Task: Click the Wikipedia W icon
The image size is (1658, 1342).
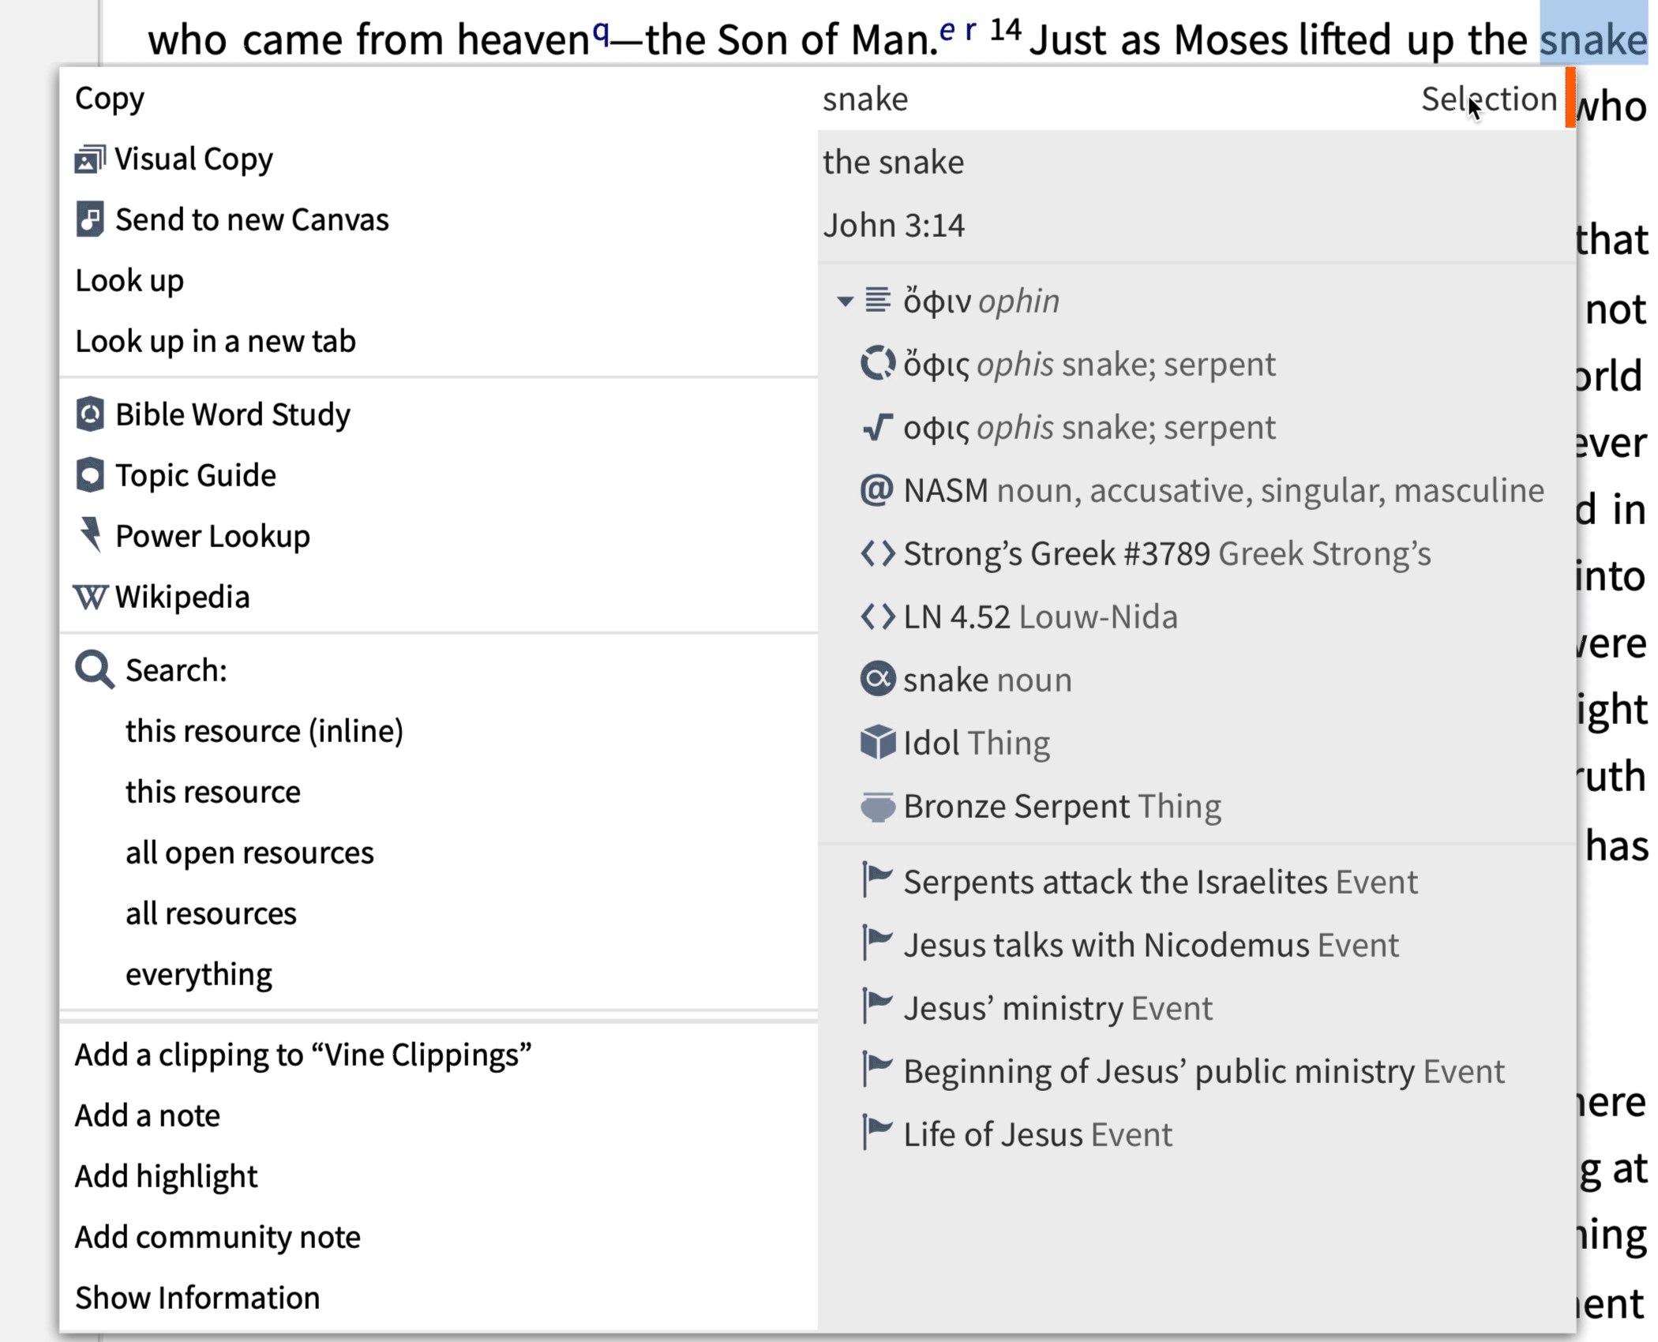Action: click(x=90, y=597)
